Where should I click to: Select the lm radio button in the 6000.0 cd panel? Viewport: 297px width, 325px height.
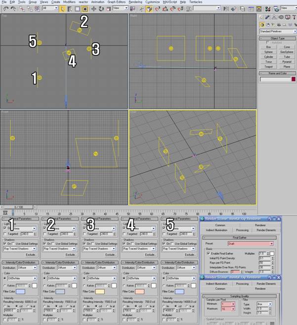5,306
